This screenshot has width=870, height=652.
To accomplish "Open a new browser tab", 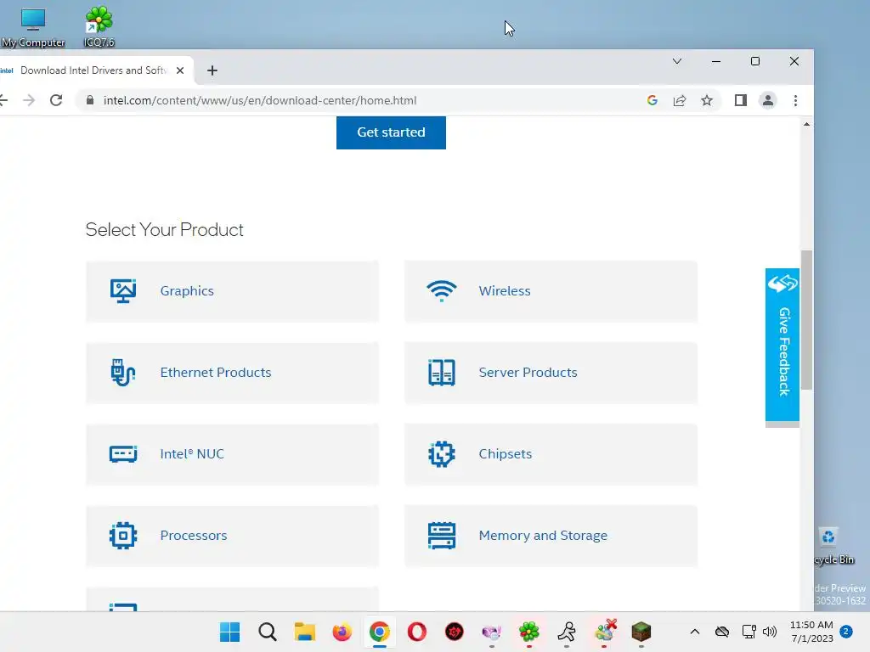I will (212, 70).
